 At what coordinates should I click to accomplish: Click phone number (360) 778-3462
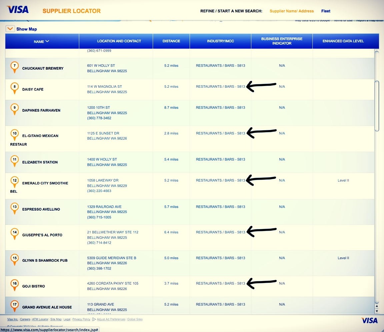[x=99, y=118]
